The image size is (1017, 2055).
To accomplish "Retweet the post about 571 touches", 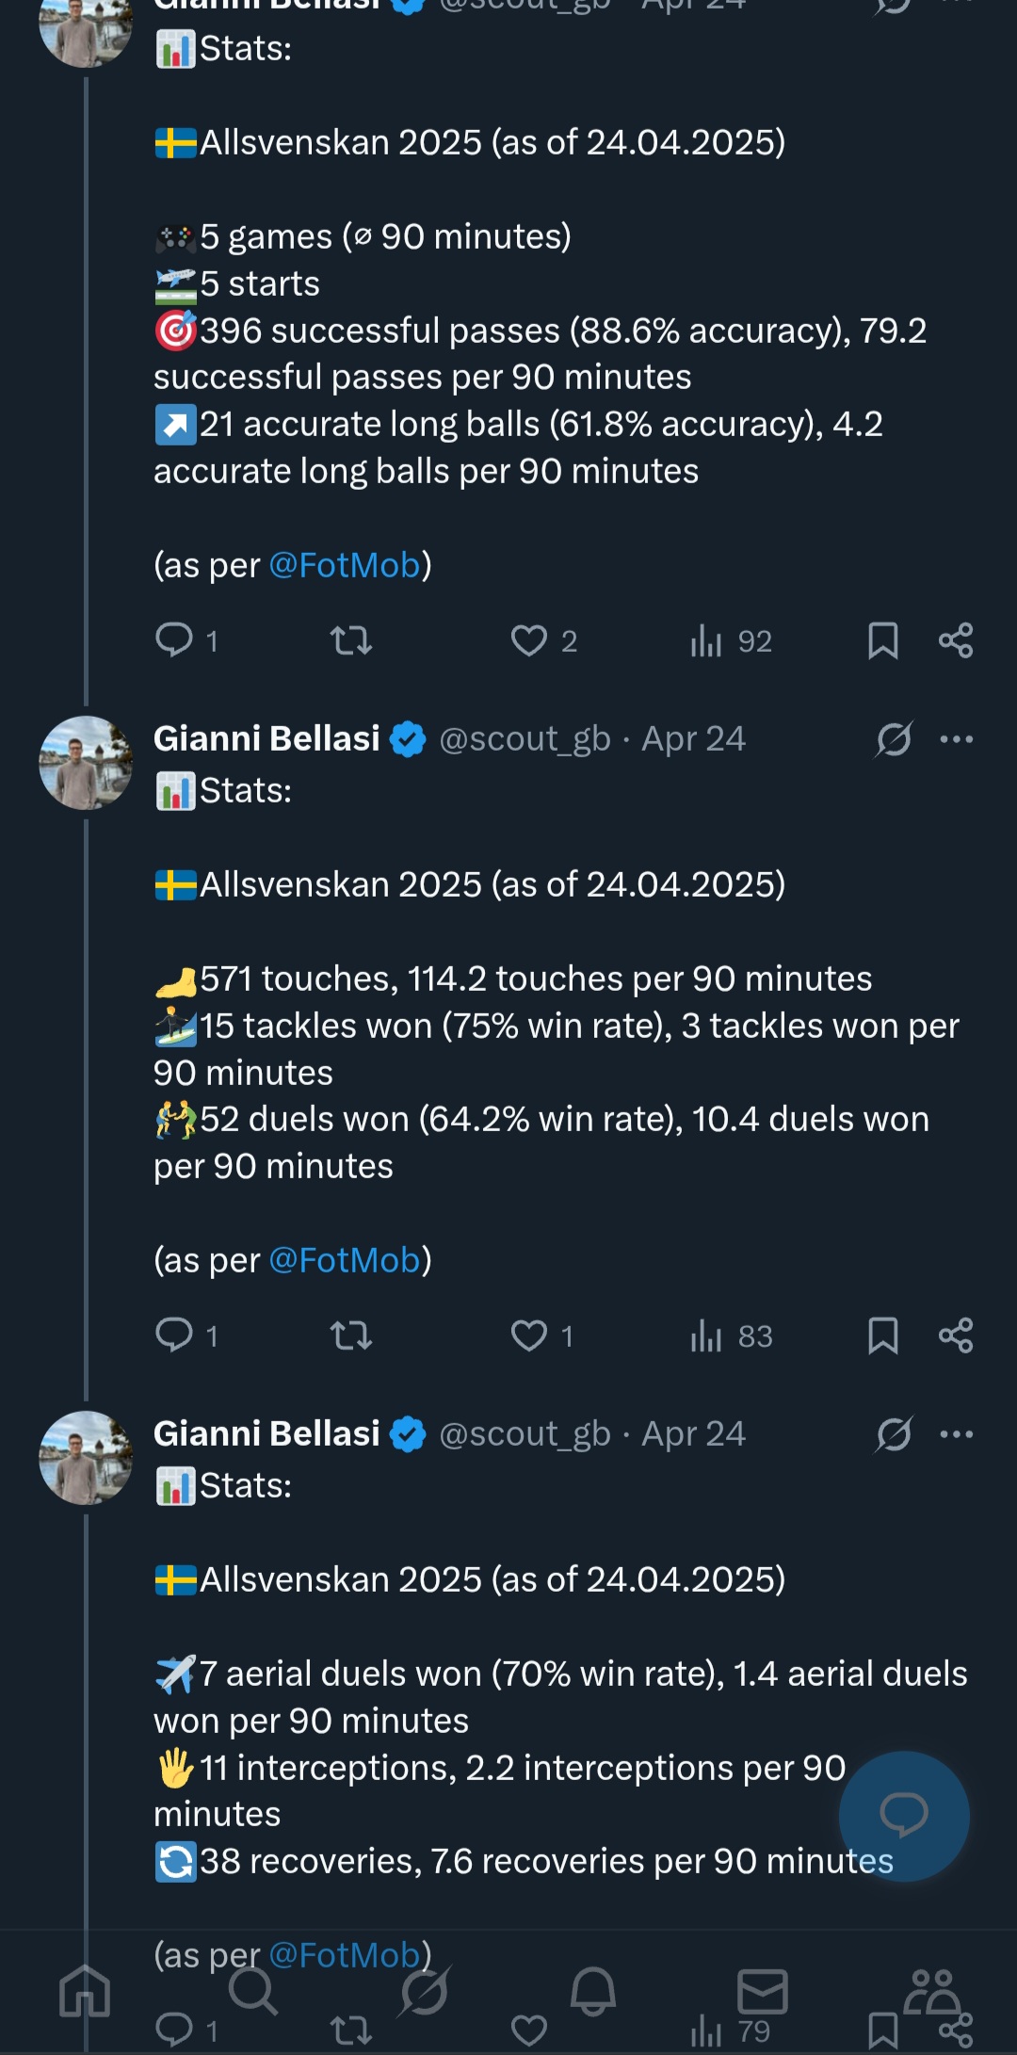I will 351,1335.
